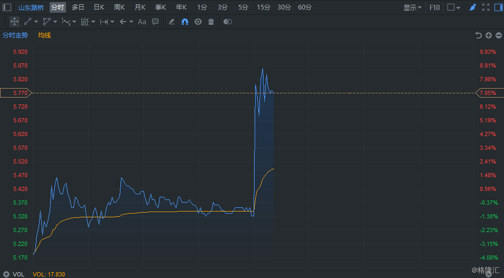Image resolution: width=504 pixels, height=278 pixels.
Task: Select the 1分 interval
Action: click(x=202, y=7)
